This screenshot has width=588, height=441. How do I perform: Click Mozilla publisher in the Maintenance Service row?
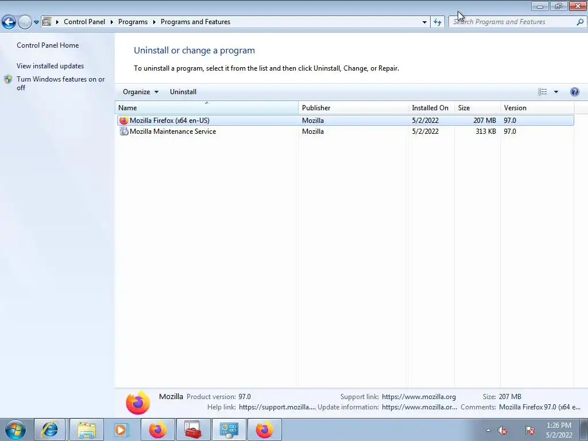313,131
